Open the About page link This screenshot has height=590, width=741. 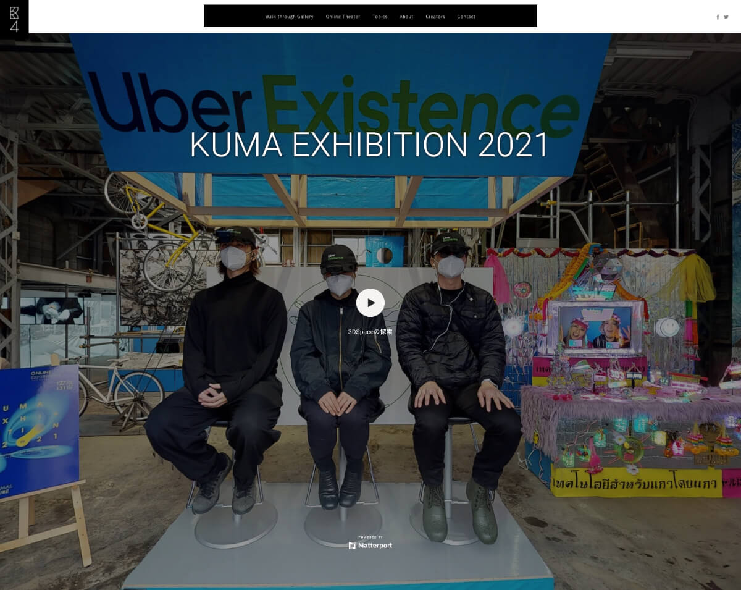[406, 17]
